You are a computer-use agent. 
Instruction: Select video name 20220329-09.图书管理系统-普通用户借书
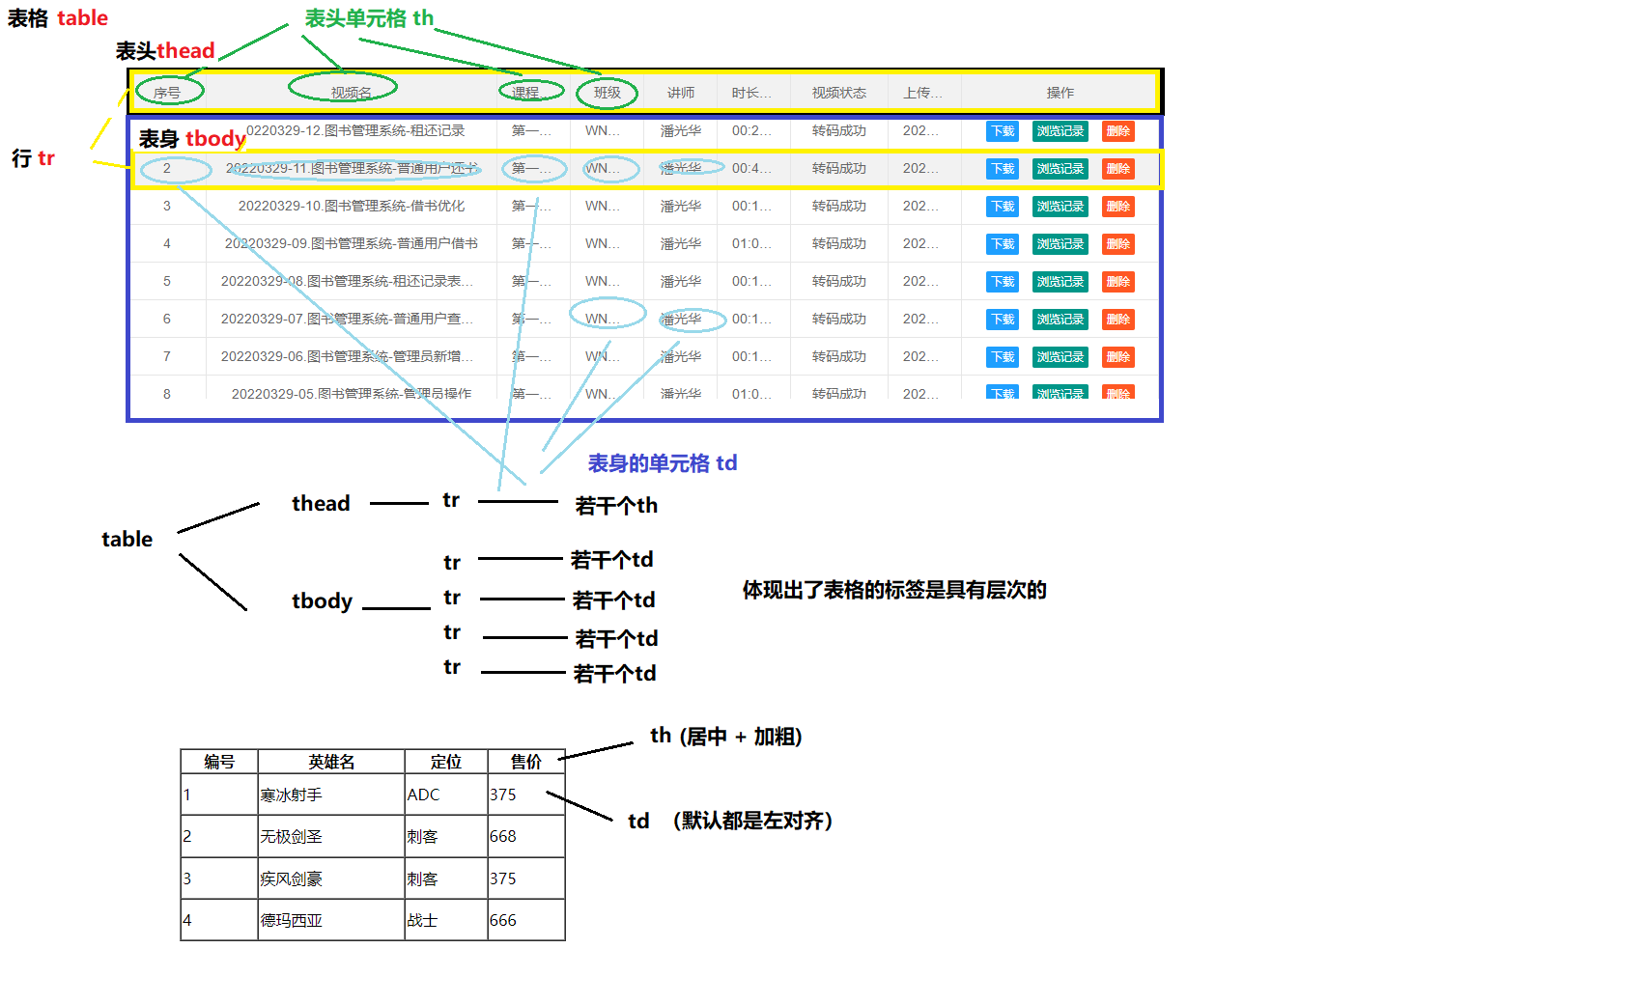(352, 243)
